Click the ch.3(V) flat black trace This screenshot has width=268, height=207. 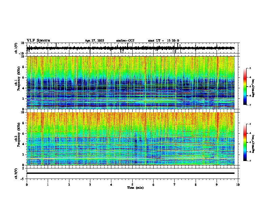(131, 173)
